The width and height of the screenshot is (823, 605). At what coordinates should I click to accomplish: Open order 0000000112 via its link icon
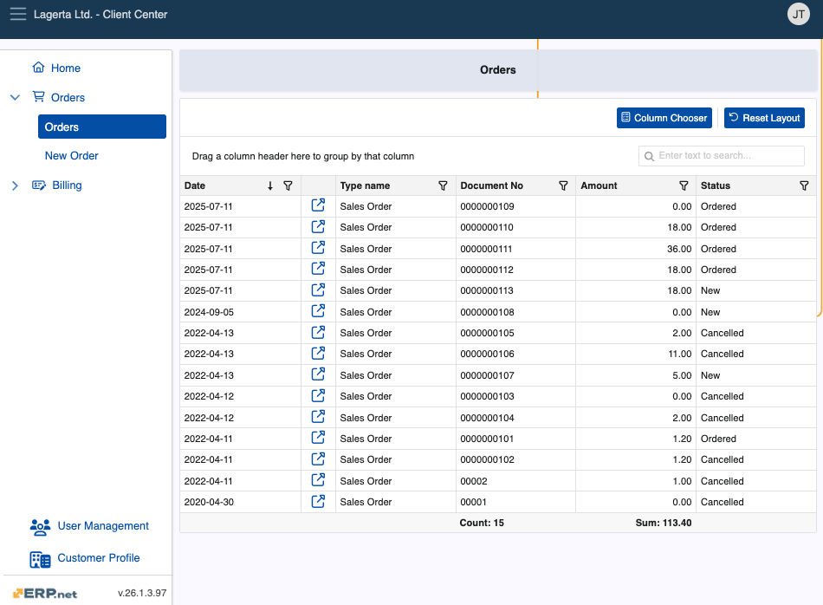tap(318, 269)
